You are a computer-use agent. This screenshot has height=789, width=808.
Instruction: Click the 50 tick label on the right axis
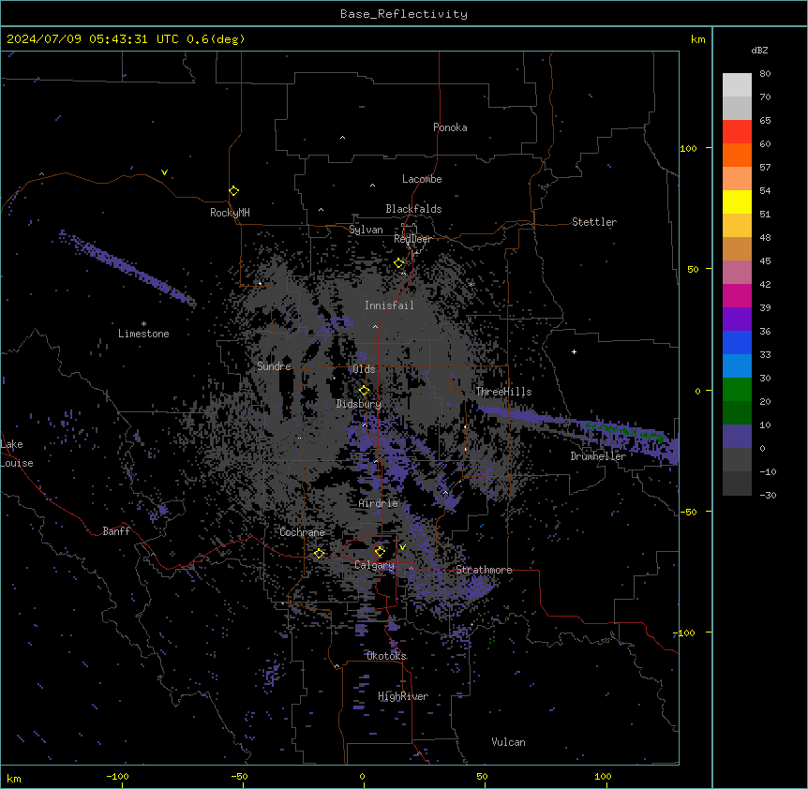tap(693, 269)
